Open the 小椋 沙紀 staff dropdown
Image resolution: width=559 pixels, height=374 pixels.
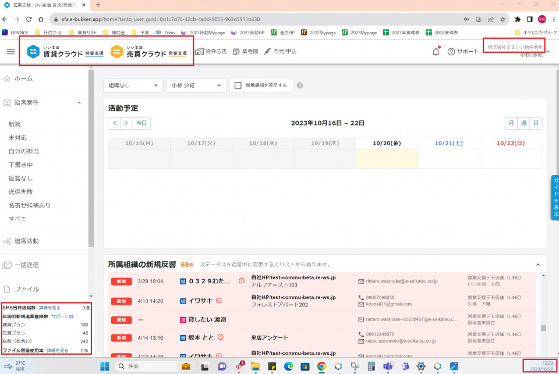196,86
